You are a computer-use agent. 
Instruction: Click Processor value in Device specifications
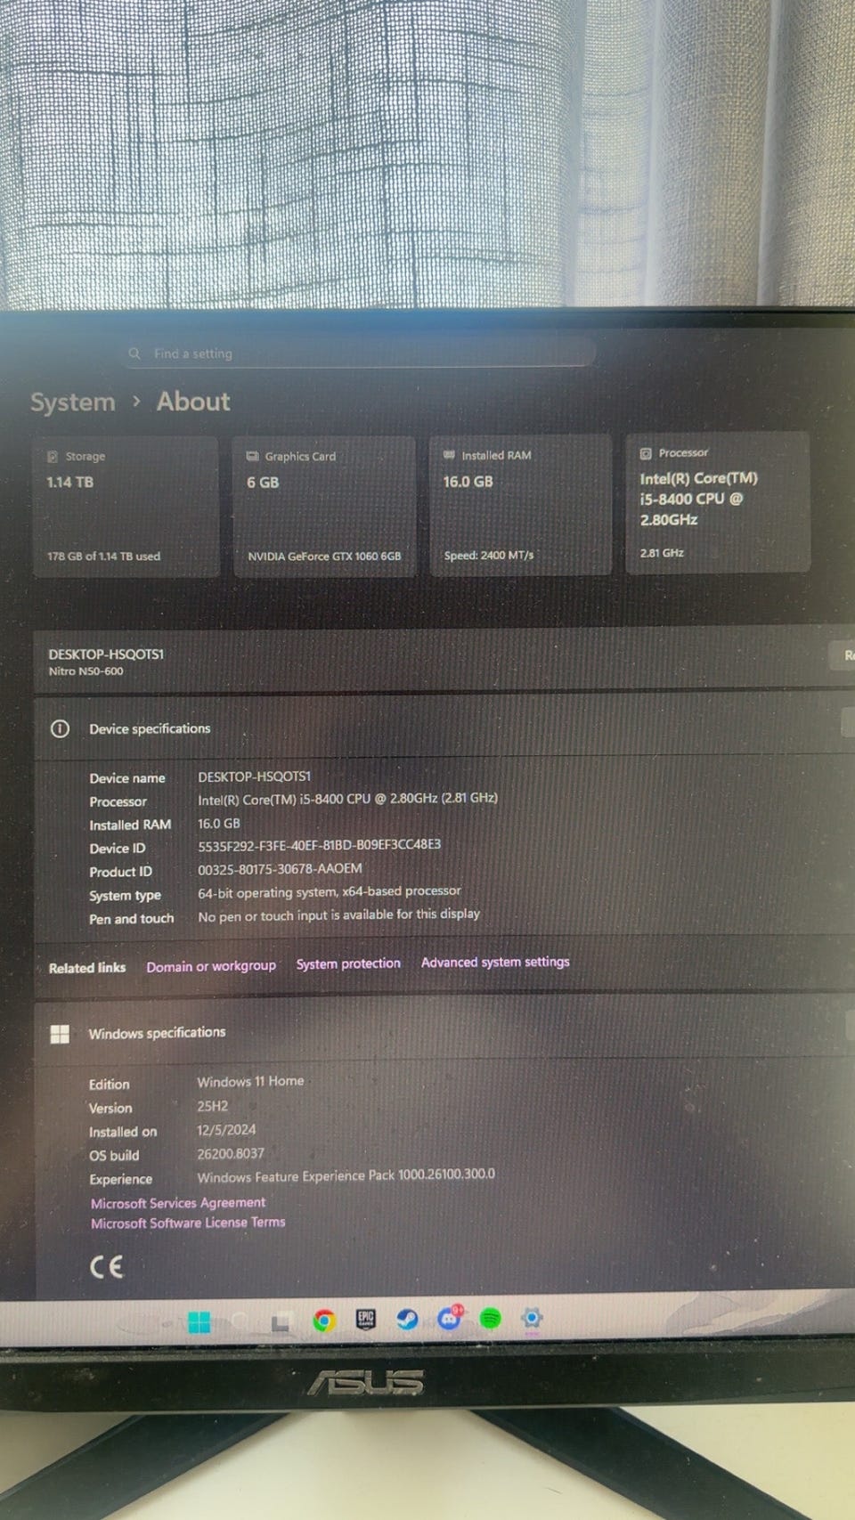(x=347, y=799)
